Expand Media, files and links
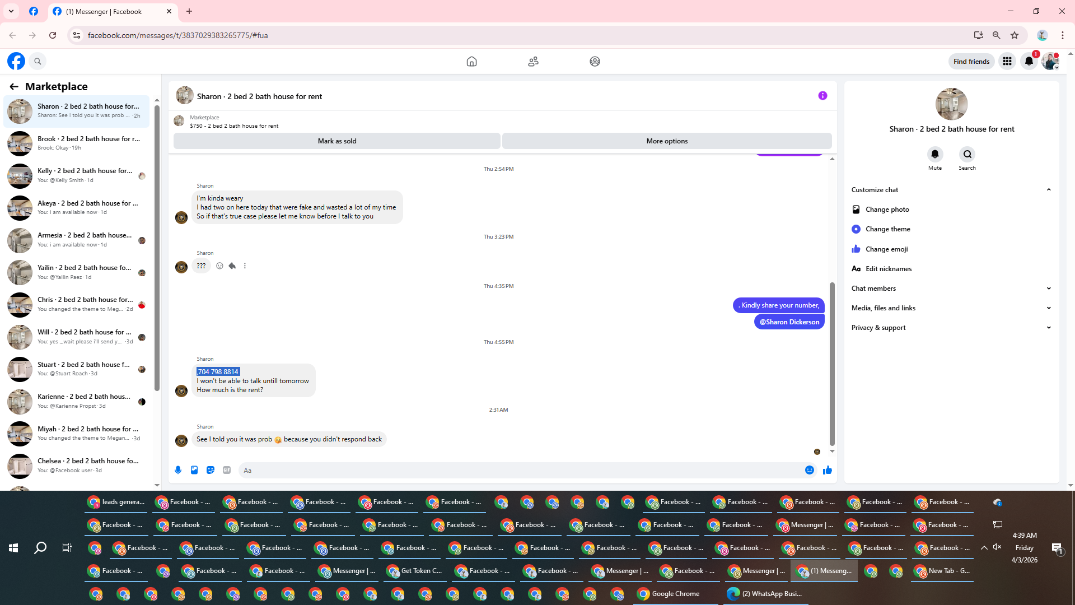This screenshot has height=605, width=1075. click(1048, 308)
